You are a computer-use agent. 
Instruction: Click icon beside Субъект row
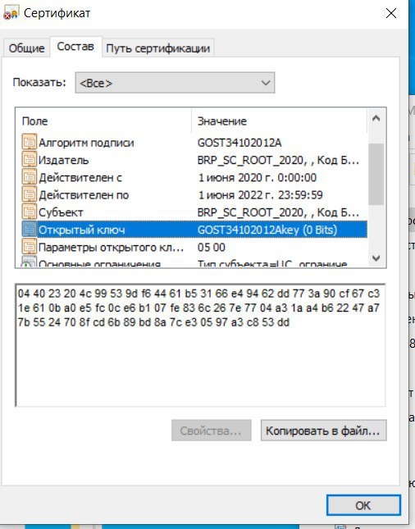[29, 212]
